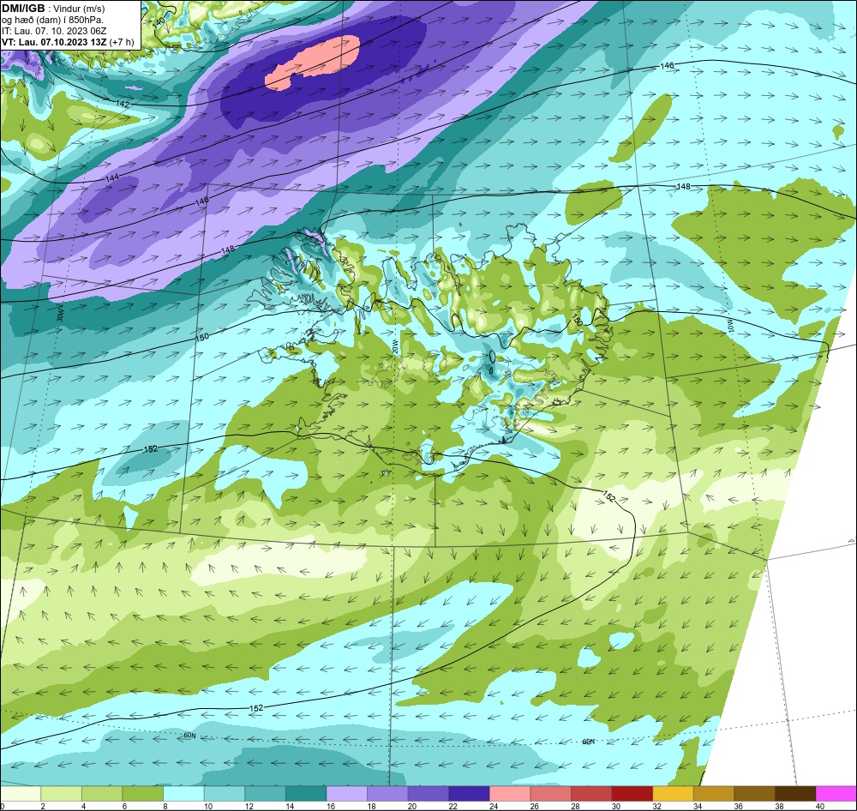Click the legend scale value '30'
The image size is (857, 811).
[x=616, y=806]
